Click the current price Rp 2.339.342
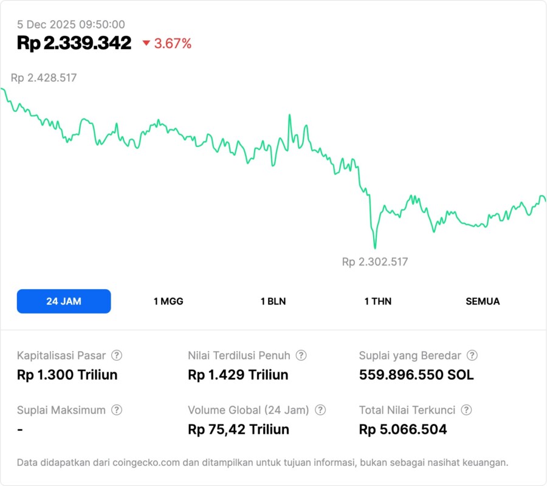547x486 pixels. pos(74,43)
